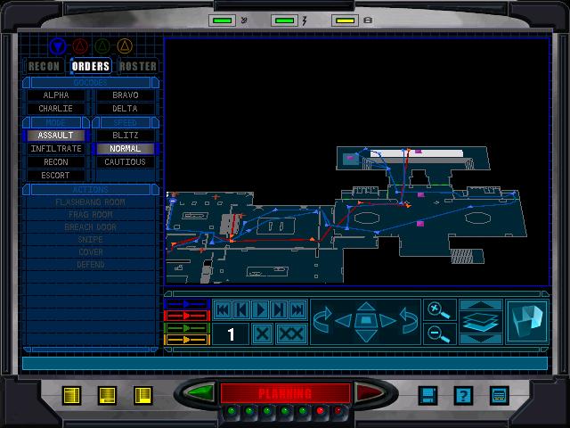Screen dimensions: 570x428
Task: Set mode to Infiltrate
Action: 56,149
